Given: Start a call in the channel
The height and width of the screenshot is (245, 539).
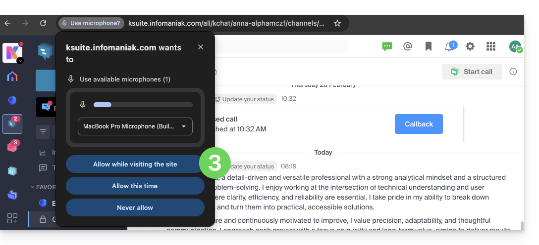Looking at the screenshot, I should point(472,72).
